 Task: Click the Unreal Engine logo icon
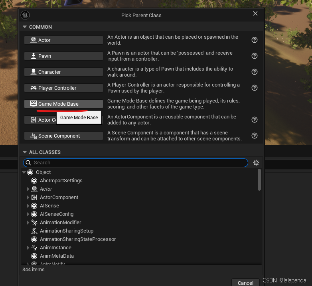coord(25,15)
